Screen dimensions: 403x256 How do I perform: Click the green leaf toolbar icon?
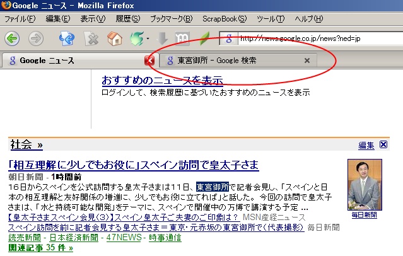click(x=204, y=39)
